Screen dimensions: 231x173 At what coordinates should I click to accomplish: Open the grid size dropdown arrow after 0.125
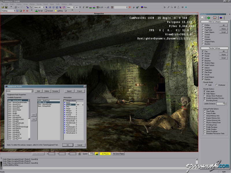[105, 7]
